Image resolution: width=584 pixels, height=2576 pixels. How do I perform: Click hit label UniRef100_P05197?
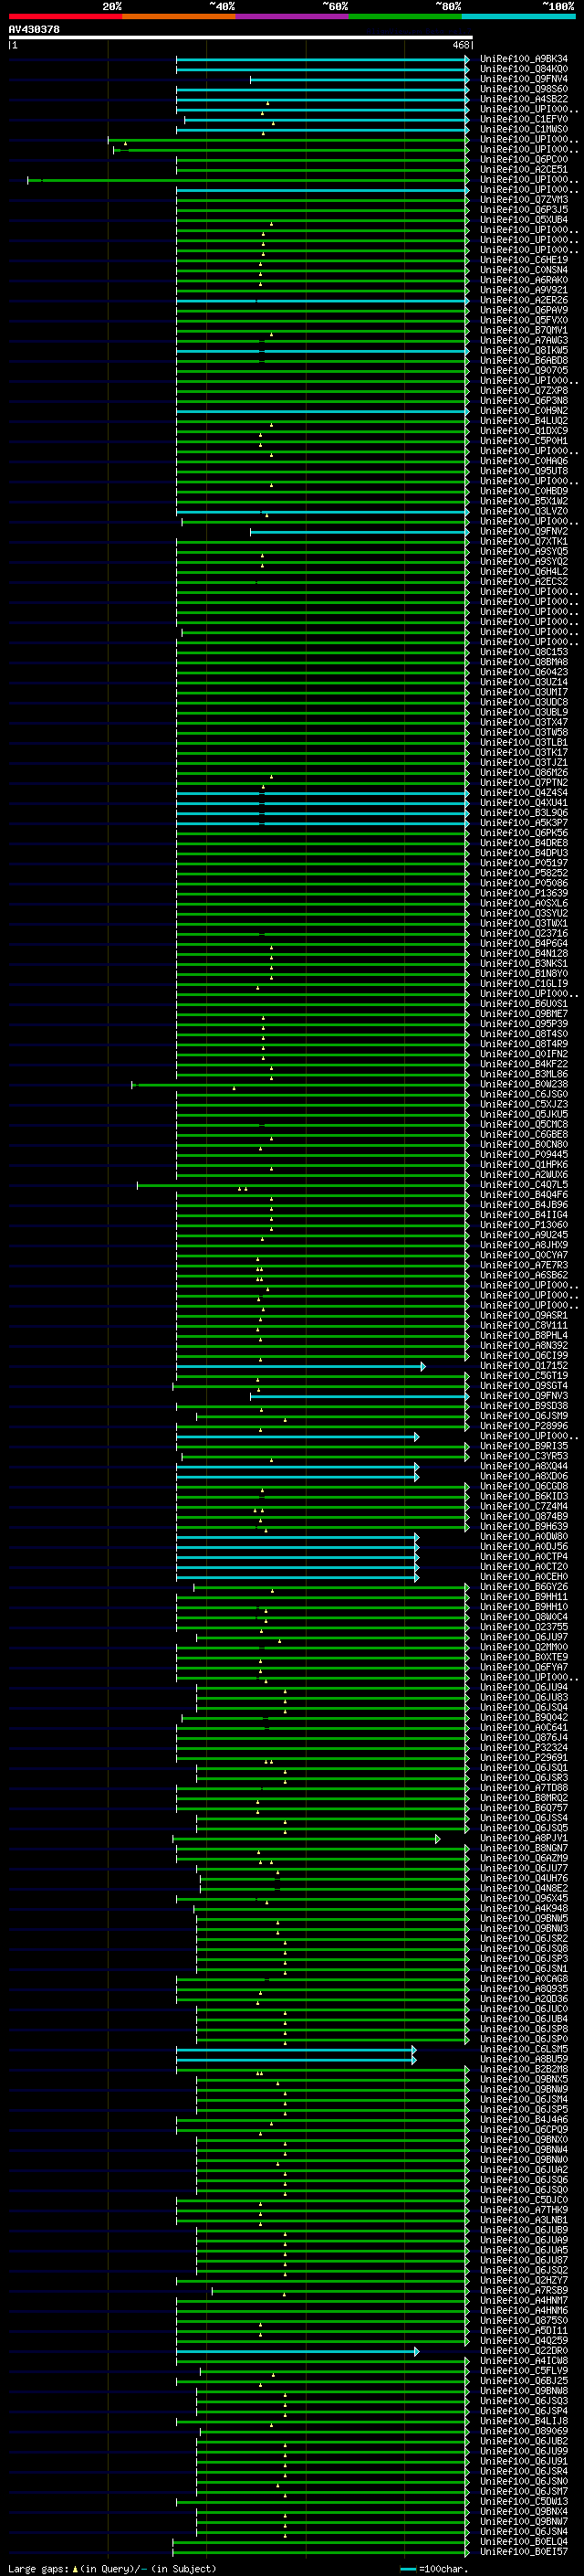[524, 863]
